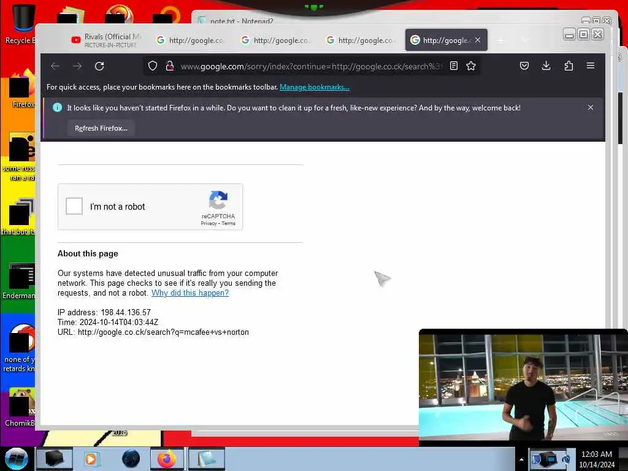Click the address bar URL field
This screenshot has height=471, width=628.
point(310,66)
